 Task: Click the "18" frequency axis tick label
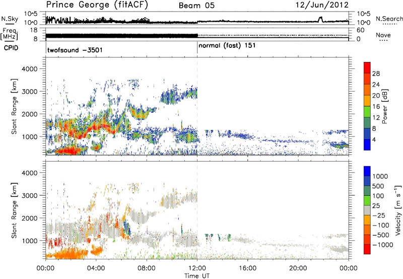[x=34, y=30]
